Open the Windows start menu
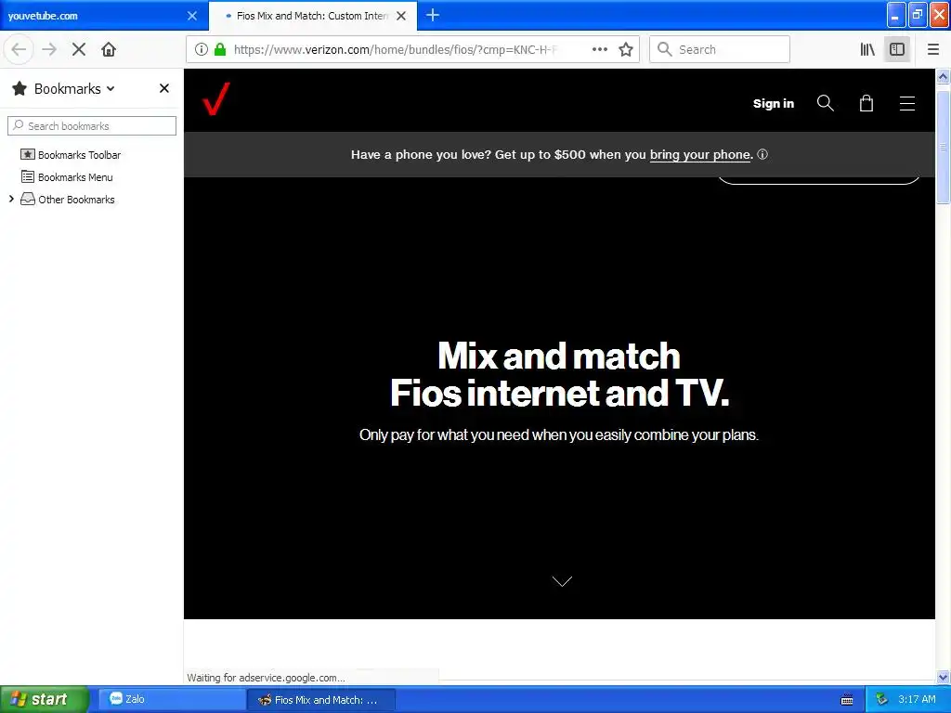 45,699
